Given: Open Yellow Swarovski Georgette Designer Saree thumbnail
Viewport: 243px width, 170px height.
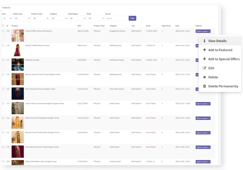Looking at the screenshot, I should [x=18, y=123].
